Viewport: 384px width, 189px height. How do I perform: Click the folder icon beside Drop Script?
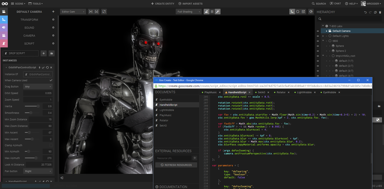(52, 54)
